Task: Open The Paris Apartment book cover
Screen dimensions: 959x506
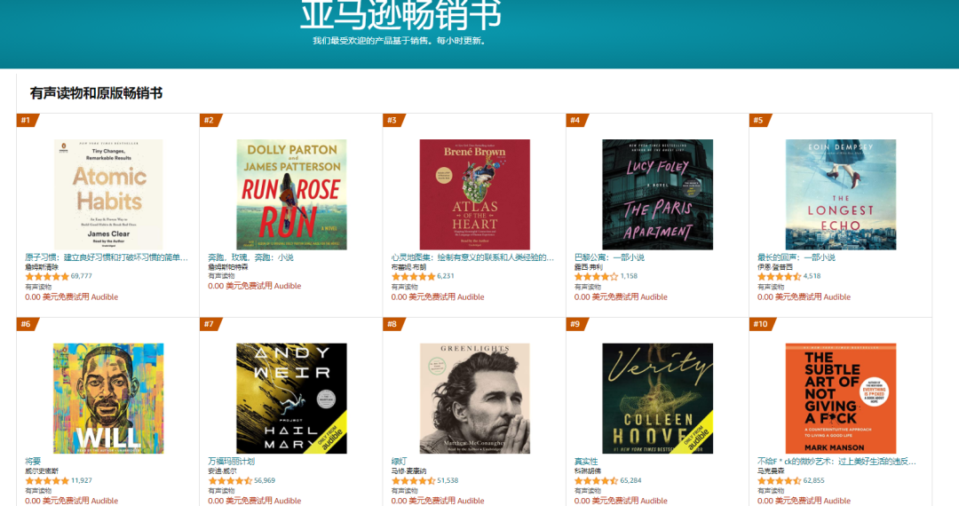Action: [657, 194]
